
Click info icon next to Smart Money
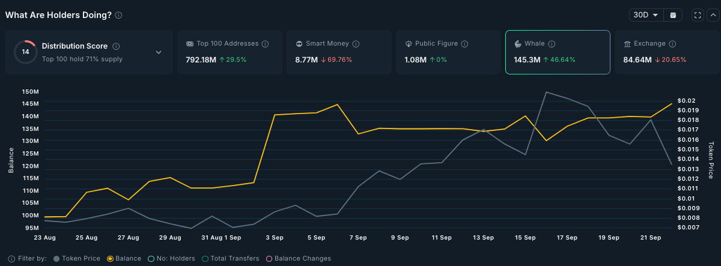coord(356,44)
